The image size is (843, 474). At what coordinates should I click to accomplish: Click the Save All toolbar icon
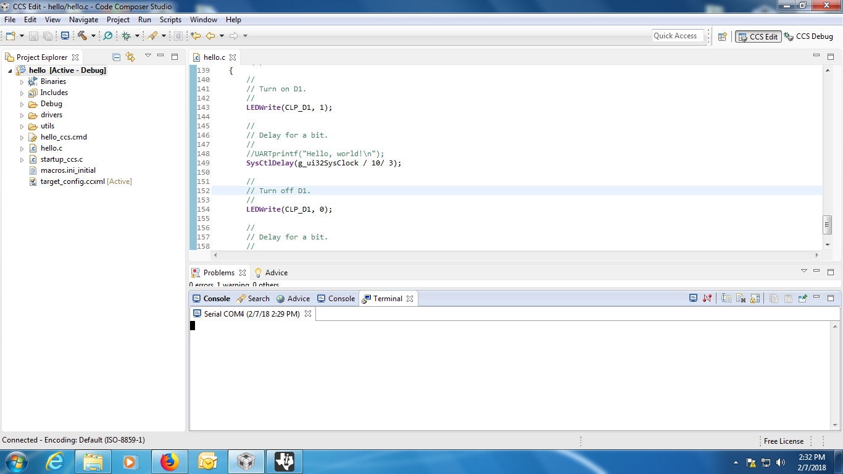pos(48,36)
